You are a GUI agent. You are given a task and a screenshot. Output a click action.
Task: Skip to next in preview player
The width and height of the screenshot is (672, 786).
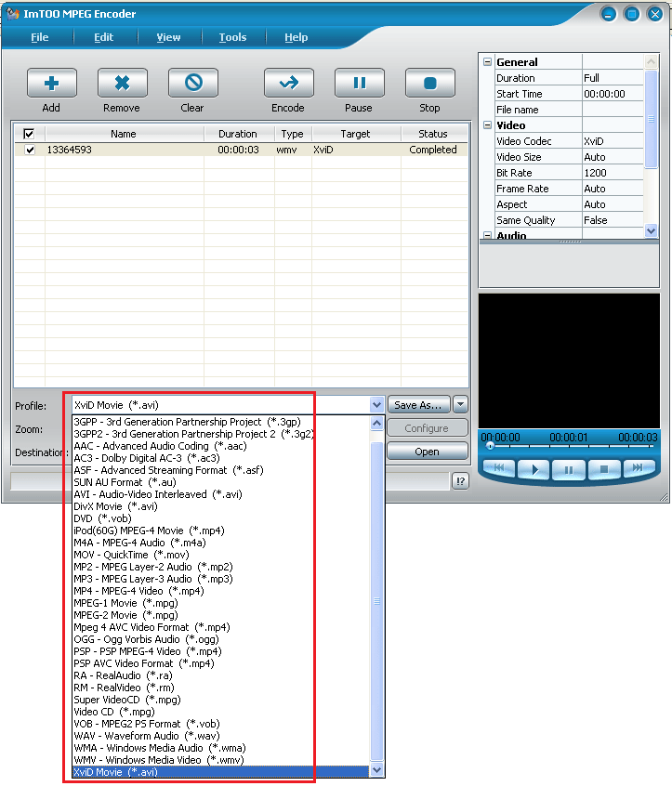(638, 467)
